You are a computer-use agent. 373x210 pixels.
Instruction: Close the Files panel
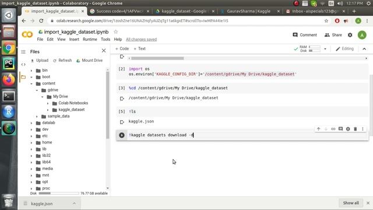click(104, 51)
